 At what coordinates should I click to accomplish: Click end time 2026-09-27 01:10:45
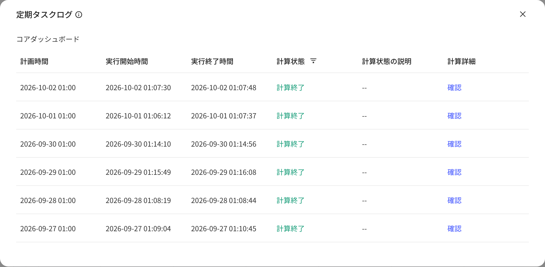point(224,229)
